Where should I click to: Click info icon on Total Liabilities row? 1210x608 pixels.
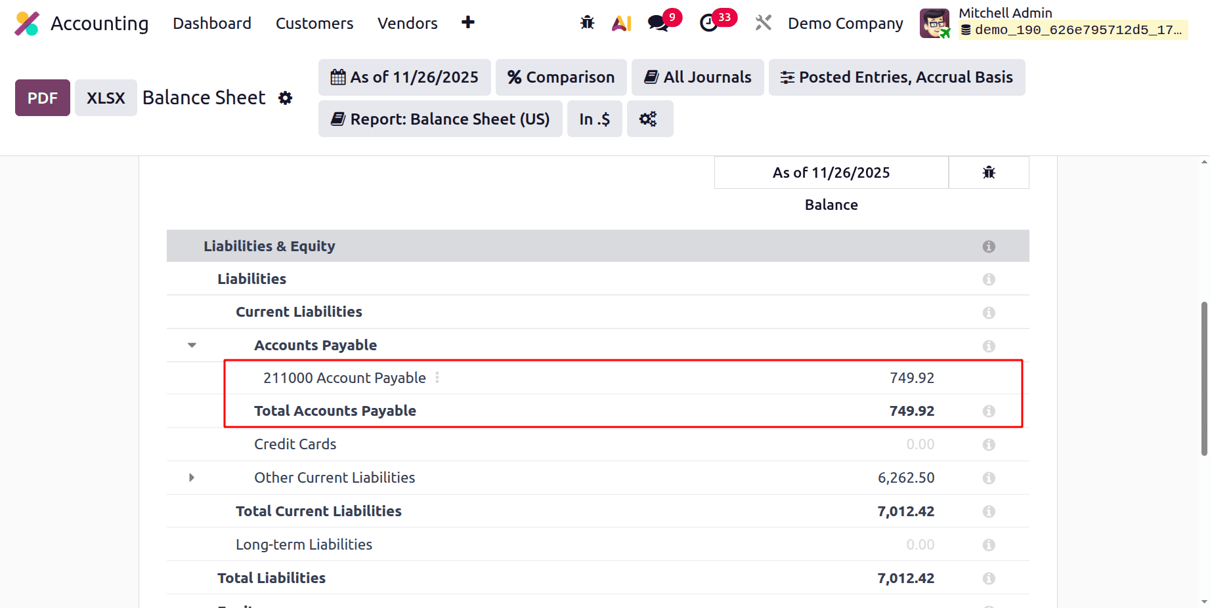(989, 578)
